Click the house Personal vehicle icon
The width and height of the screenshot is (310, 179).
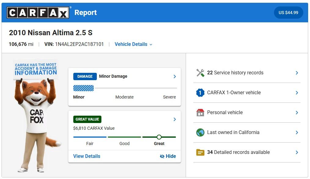click(x=200, y=113)
